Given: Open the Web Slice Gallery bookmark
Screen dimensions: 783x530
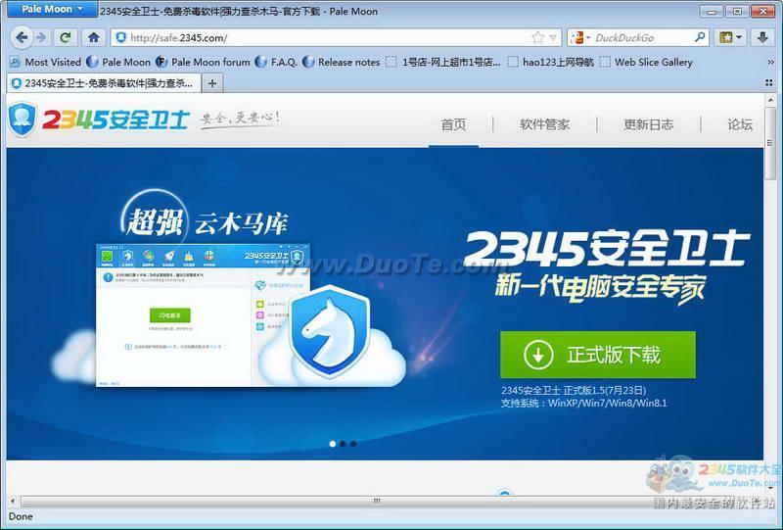Looking at the screenshot, I should pos(646,62).
